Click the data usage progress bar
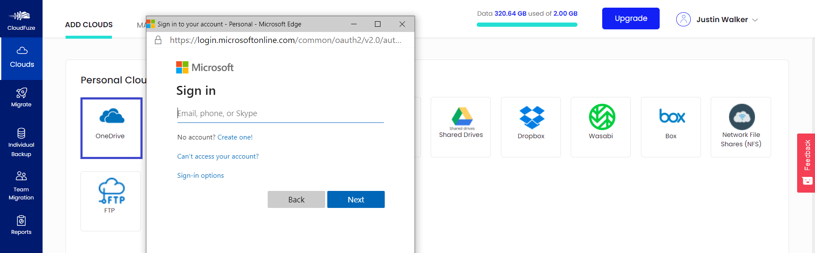 pyautogui.click(x=527, y=25)
